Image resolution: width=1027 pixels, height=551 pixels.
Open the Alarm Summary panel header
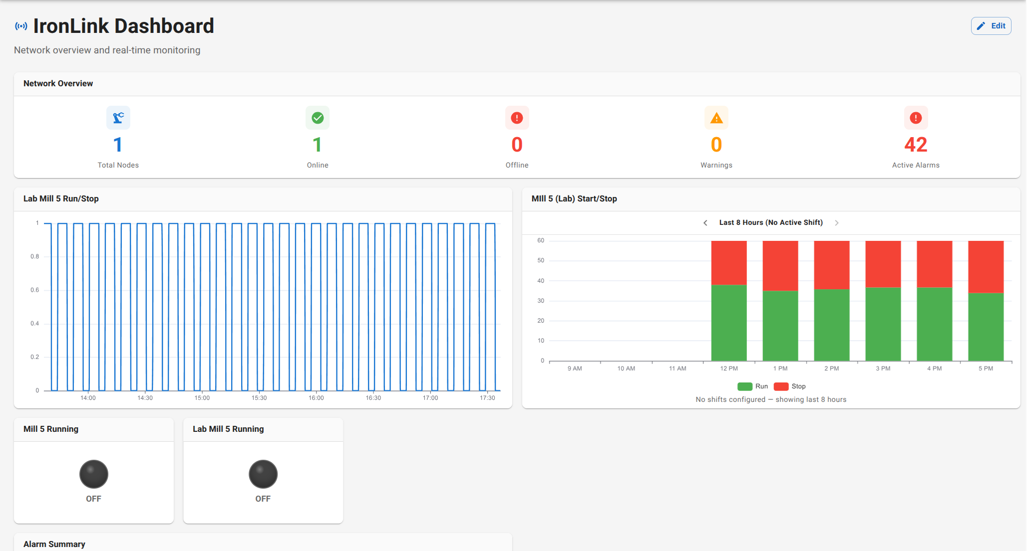[54, 544]
